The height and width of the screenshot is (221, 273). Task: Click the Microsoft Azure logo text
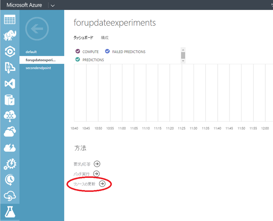(24, 5)
